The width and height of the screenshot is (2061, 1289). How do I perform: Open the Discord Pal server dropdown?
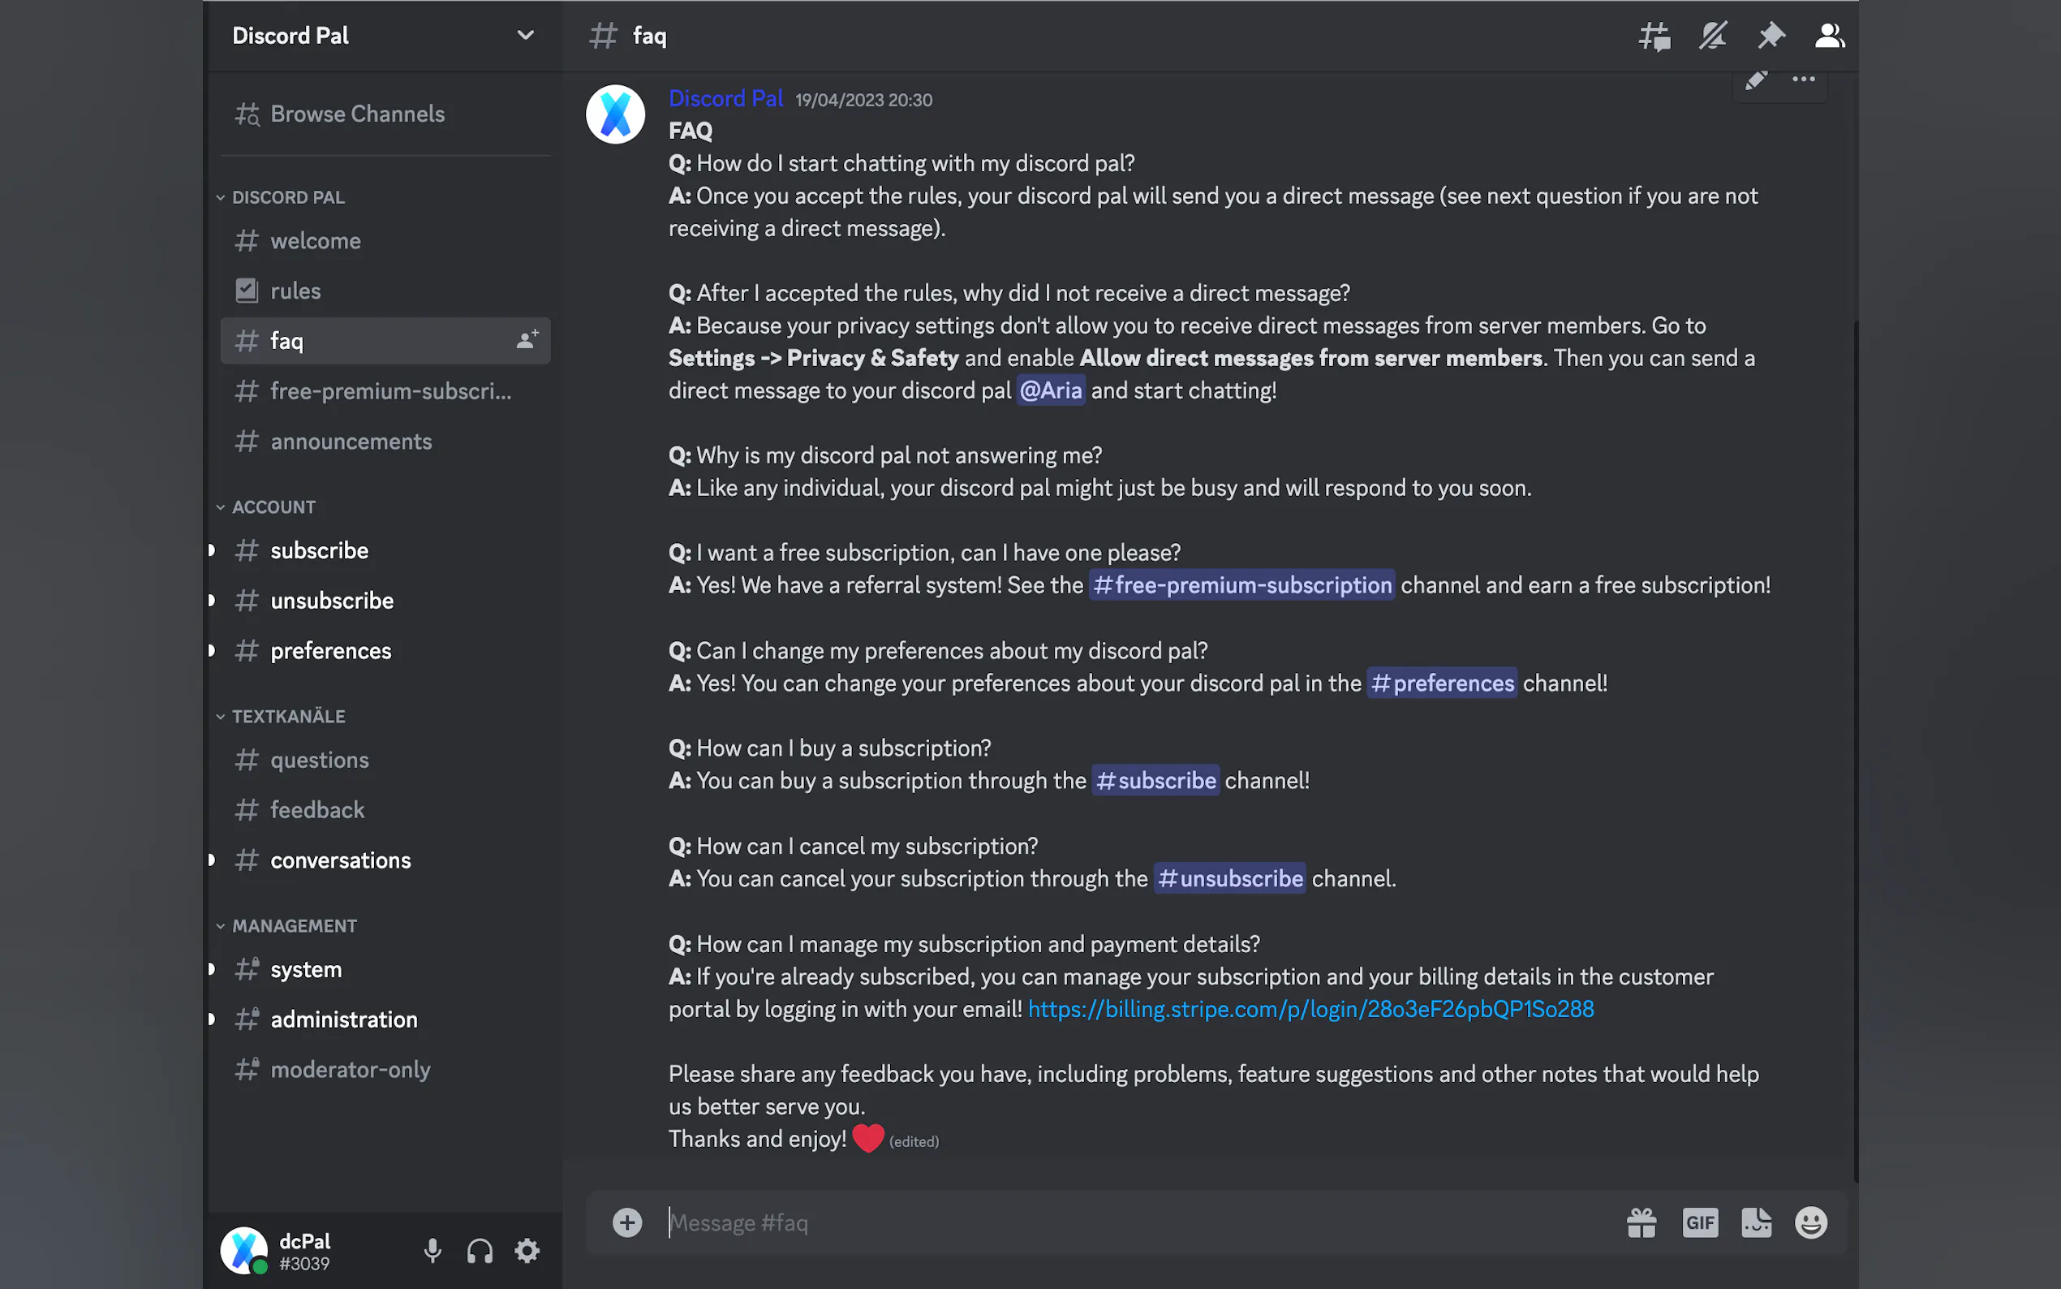pos(526,36)
